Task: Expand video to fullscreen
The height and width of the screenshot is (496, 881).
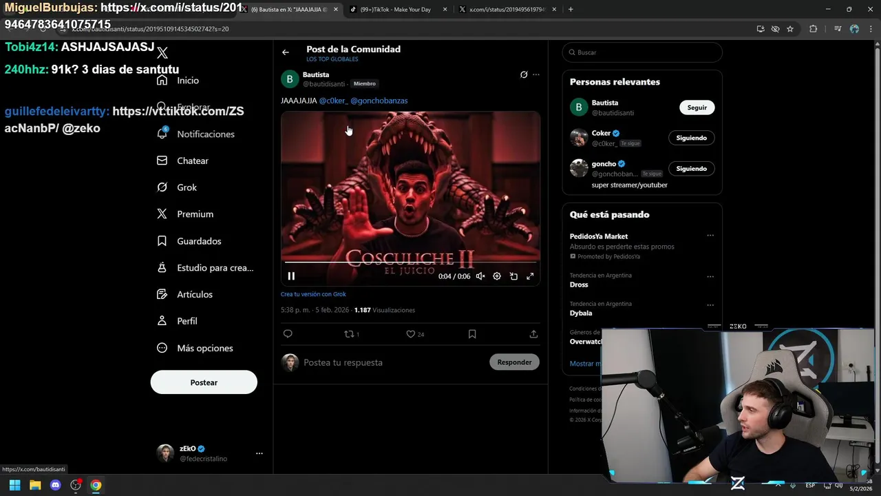Action: coord(530,276)
